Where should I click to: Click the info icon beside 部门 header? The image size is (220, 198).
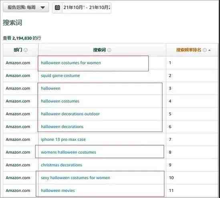[x=26, y=50]
